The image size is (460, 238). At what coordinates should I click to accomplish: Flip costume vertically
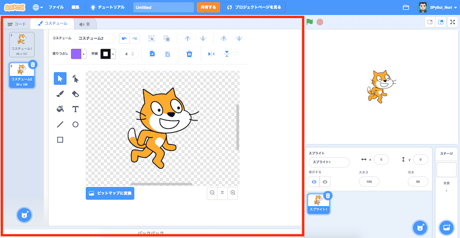pos(226,54)
